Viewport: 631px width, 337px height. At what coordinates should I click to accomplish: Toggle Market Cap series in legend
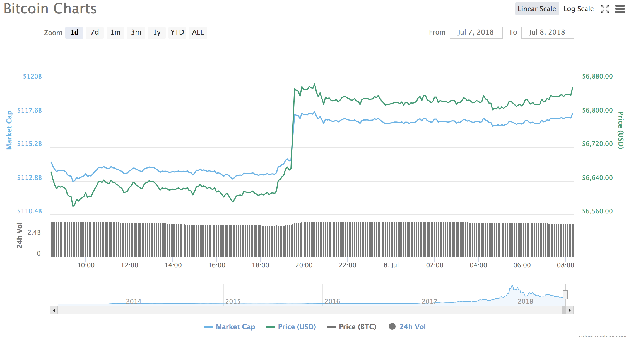[x=230, y=327]
